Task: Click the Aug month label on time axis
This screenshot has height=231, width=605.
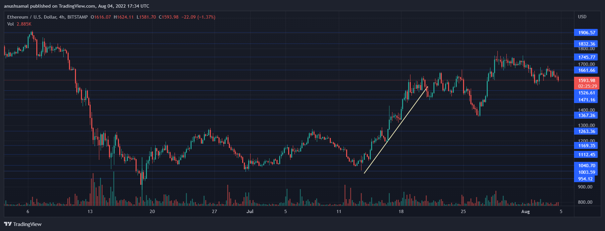Action: [525, 211]
